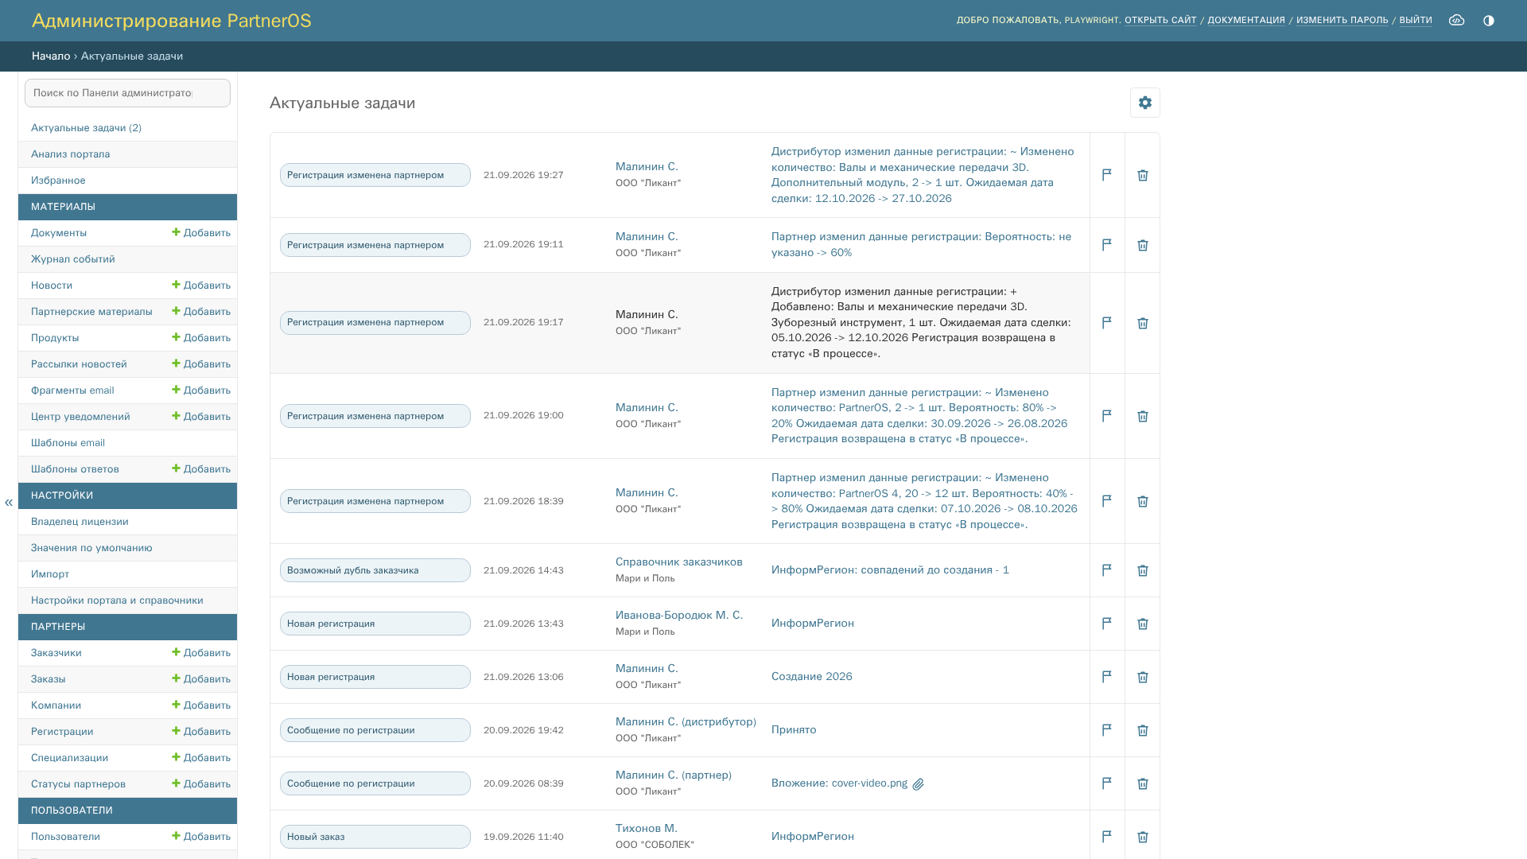
Task: Flag the 21.09.2026 19:17 task
Action: point(1106,323)
